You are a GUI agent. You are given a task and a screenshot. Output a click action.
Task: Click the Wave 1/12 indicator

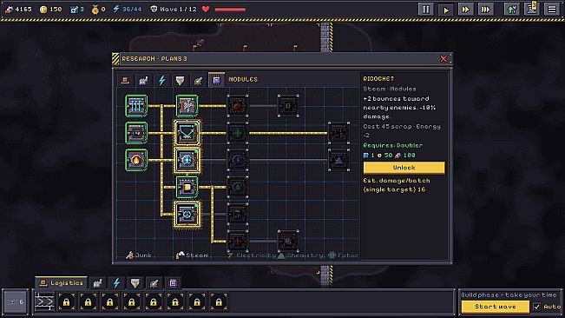point(174,9)
